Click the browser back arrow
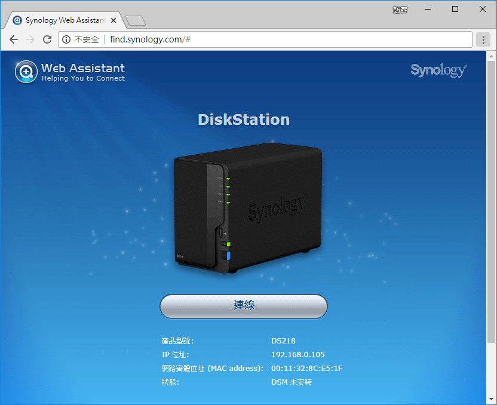497x405 pixels. [13, 39]
